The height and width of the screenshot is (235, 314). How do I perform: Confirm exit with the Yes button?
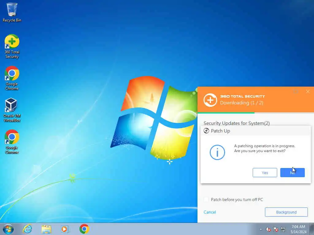pos(265,173)
